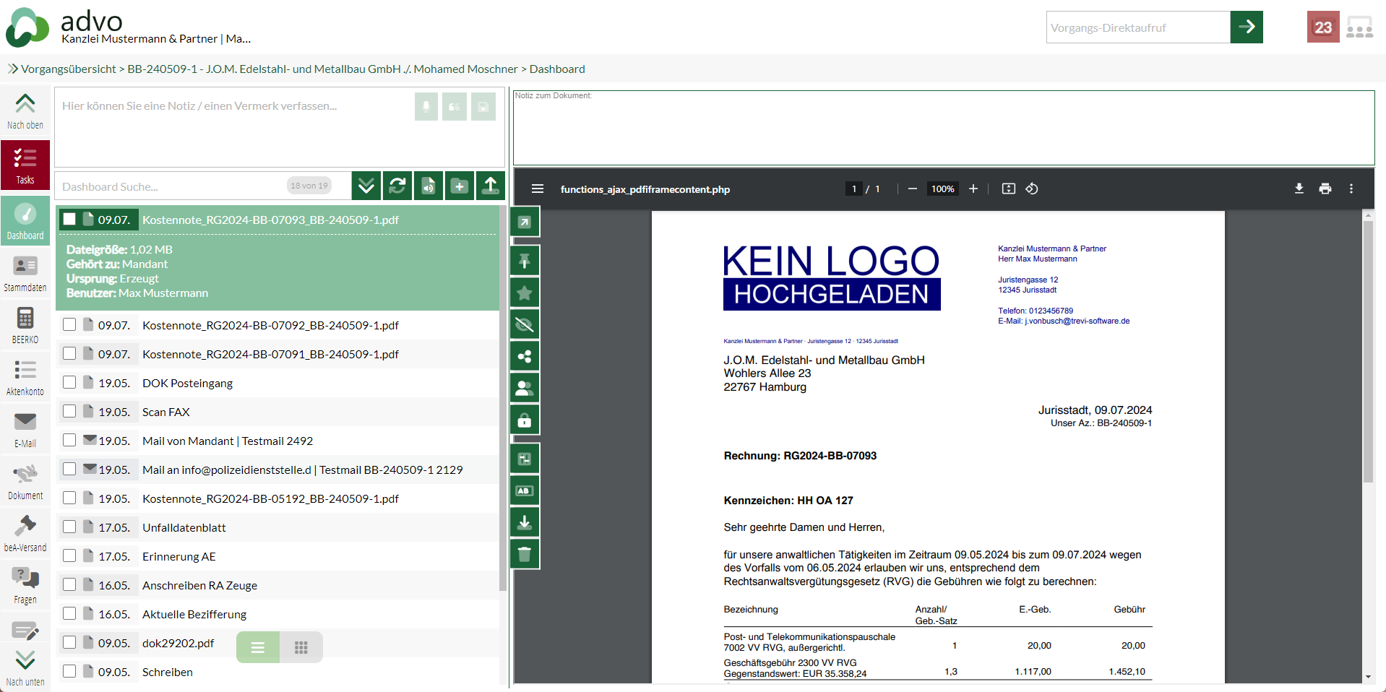Switch to the Aktenkonto sidebar item
The width and height of the screenshot is (1386, 692).
pos(25,376)
